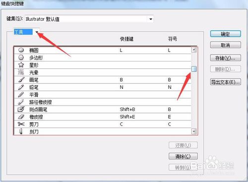Select the Paintbrush (画笔) tool icon
248x182 pixels.
coord(21,80)
